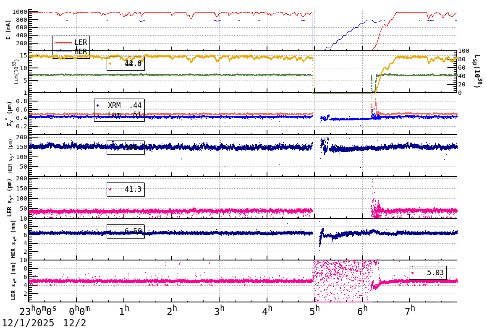Click the 0.6 tick on the Σy* axis

pos(22,109)
